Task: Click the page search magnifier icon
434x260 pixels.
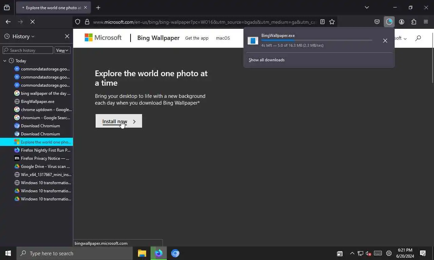Action: tap(418, 38)
